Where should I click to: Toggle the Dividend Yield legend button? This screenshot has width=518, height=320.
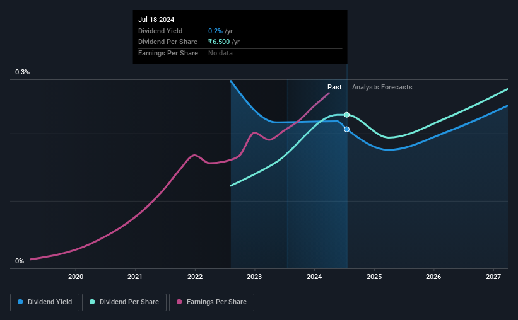(45, 302)
